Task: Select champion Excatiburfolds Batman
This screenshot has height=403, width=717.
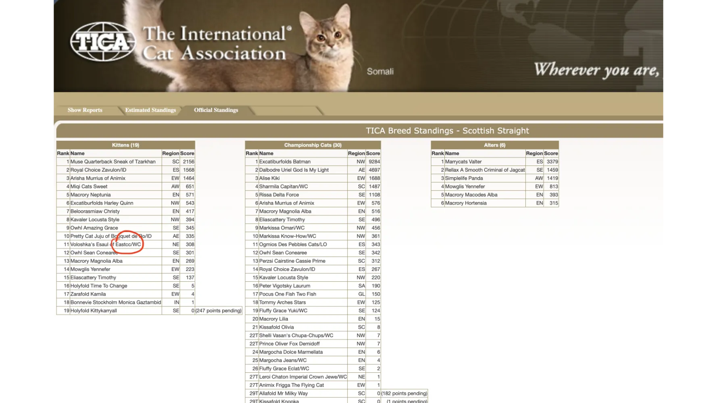Action: [285, 162]
